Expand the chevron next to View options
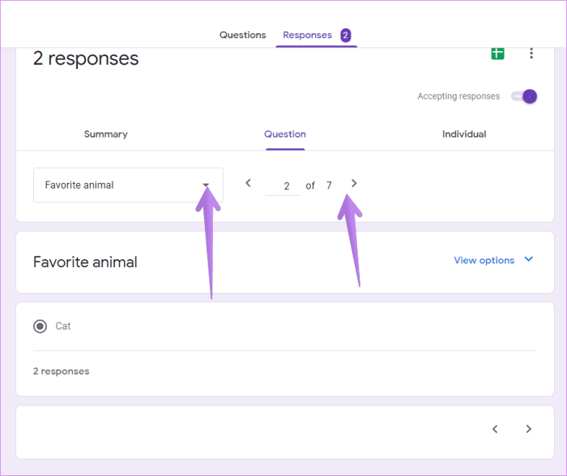 coord(529,260)
